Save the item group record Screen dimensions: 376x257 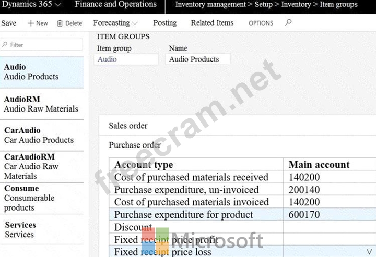[9, 23]
